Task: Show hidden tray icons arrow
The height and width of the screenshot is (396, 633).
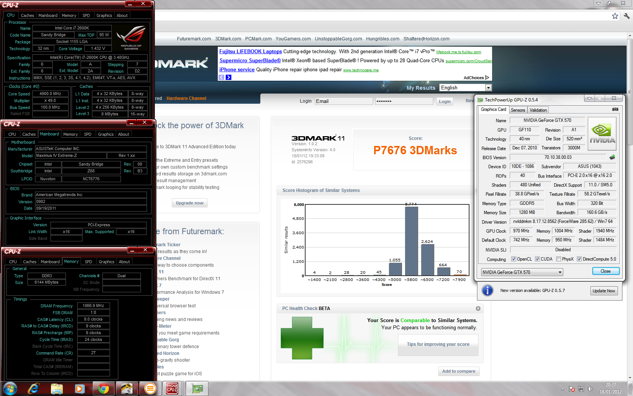Action: click(x=563, y=389)
